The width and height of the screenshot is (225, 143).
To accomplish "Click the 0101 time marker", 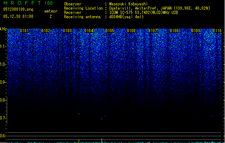I will (24, 31).
